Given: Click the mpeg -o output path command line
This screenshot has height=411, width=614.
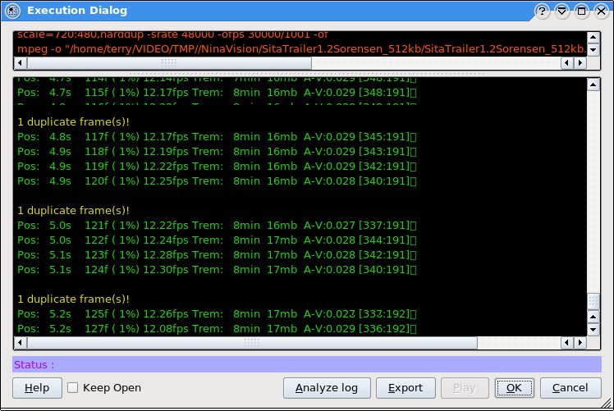Looking at the screenshot, I should click(301, 49).
